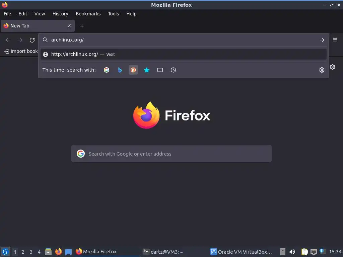The image size is (343, 257).
Task: Open the volume control tray icon
Action: pyautogui.click(x=292, y=252)
